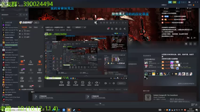Open user avatar in streaming app
The image size is (200, 112).
point(96,23)
